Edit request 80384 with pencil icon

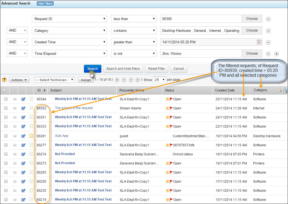coord(23,99)
